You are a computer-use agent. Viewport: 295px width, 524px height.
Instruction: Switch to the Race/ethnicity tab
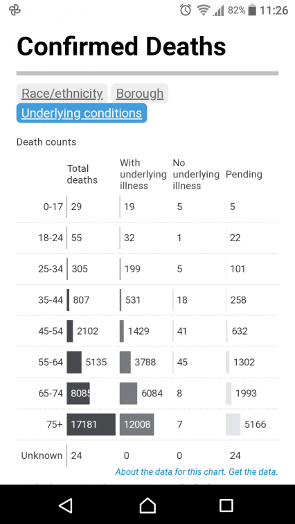(x=62, y=94)
